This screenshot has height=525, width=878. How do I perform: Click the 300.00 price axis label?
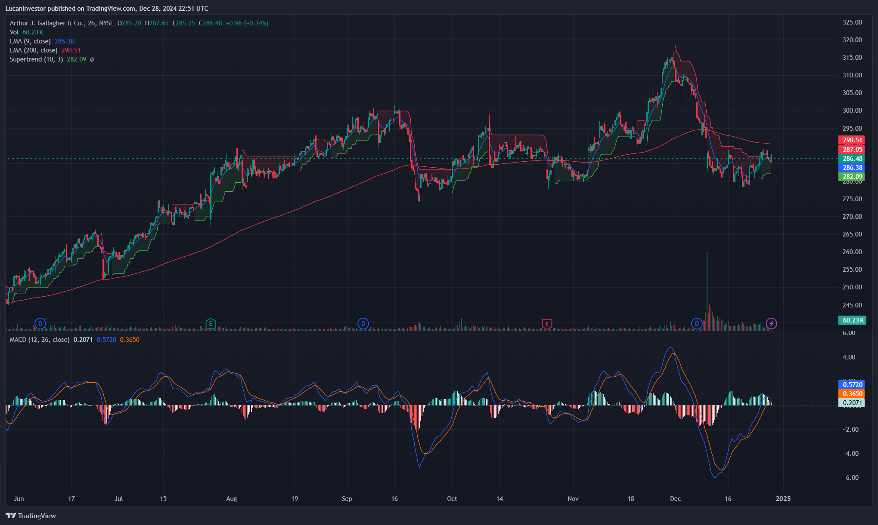pos(852,111)
